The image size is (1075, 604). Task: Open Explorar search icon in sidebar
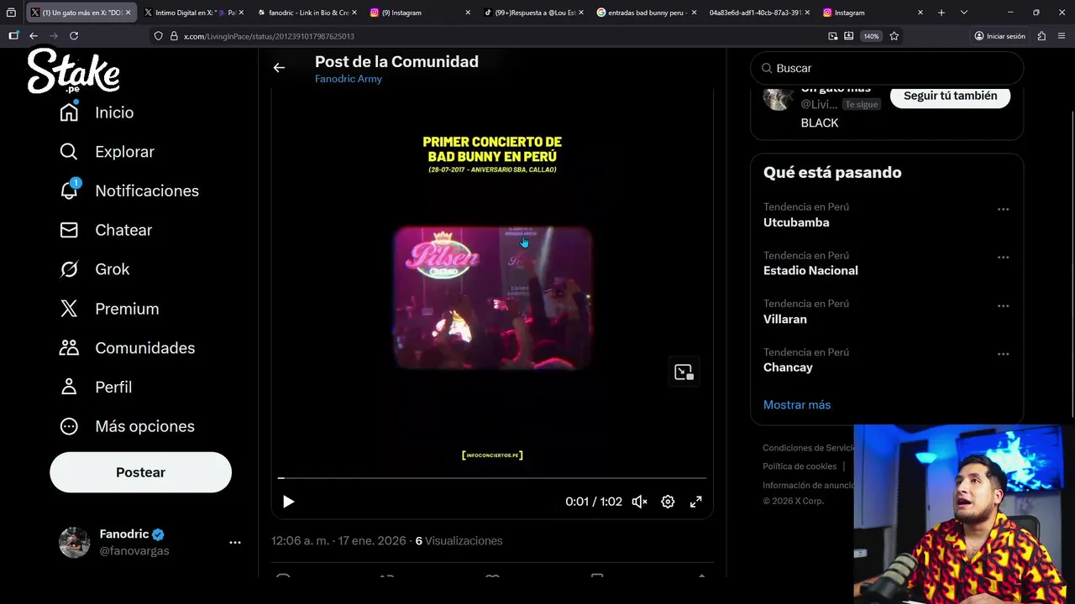pos(69,152)
